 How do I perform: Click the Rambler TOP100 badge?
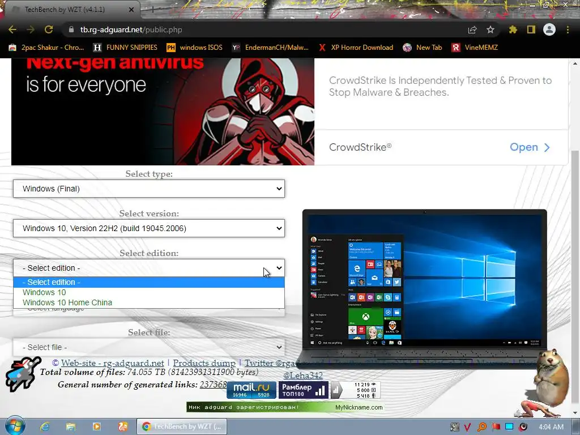pyautogui.click(x=304, y=390)
